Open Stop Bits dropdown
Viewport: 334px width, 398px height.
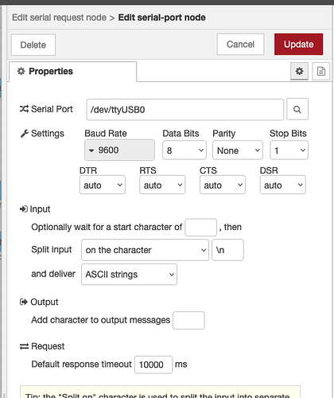point(289,150)
